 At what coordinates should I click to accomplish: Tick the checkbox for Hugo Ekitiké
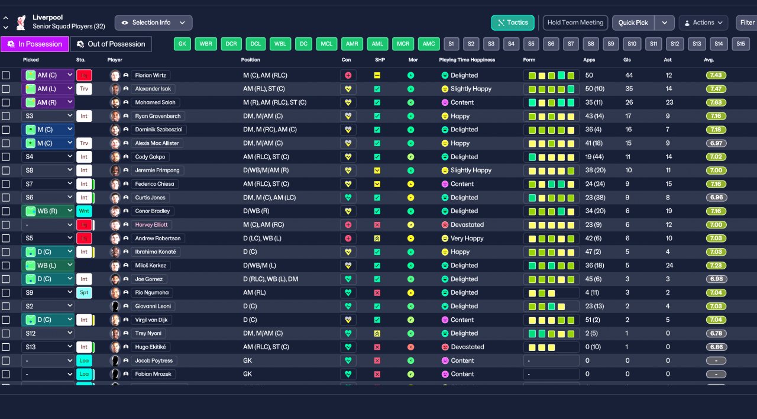coord(6,347)
